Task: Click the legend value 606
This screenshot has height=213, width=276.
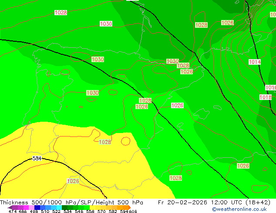Action: pos(133,211)
